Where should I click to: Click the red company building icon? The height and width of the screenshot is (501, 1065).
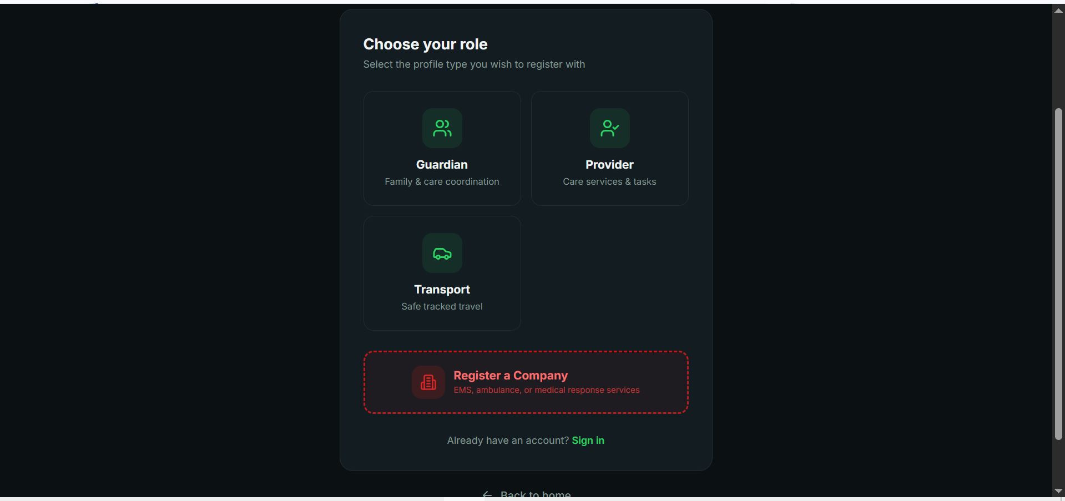coord(428,382)
